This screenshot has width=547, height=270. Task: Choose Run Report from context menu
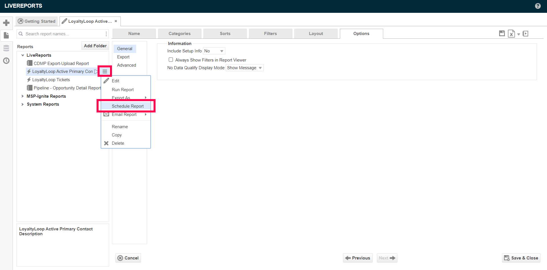[x=126, y=90]
